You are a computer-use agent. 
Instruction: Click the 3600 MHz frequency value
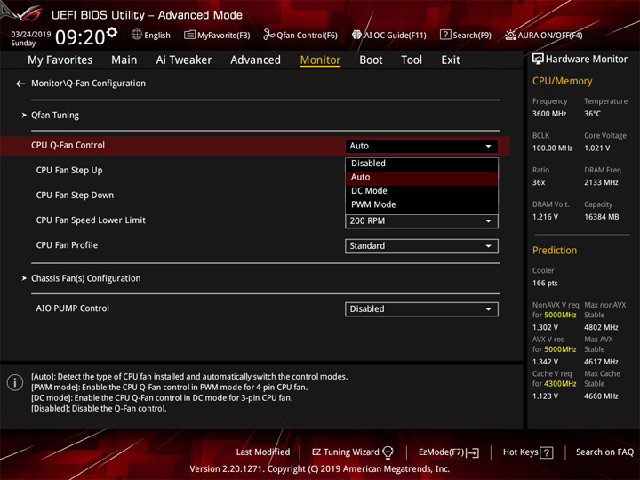(549, 114)
